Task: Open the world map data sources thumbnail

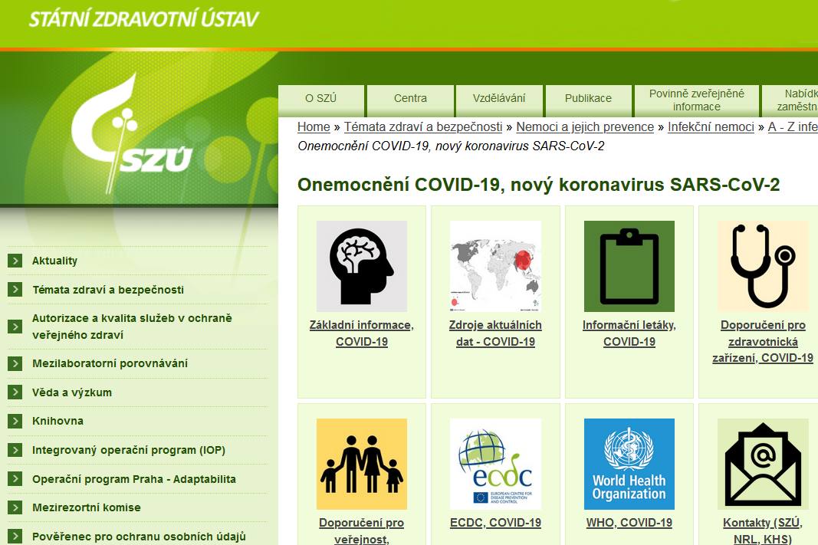Action: pyautogui.click(x=495, y=266)
